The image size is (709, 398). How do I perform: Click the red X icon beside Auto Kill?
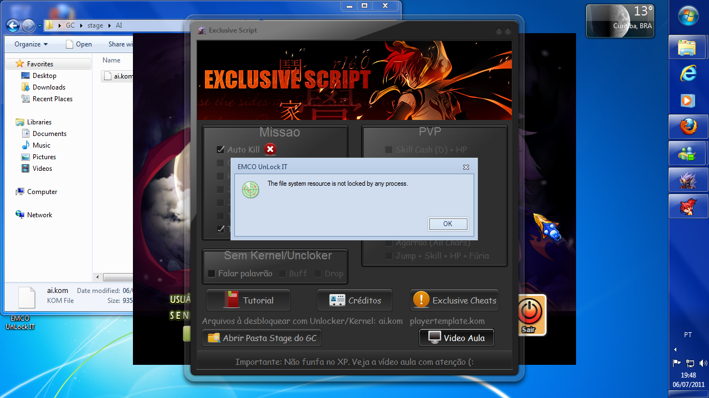click(x=270, y=149)
